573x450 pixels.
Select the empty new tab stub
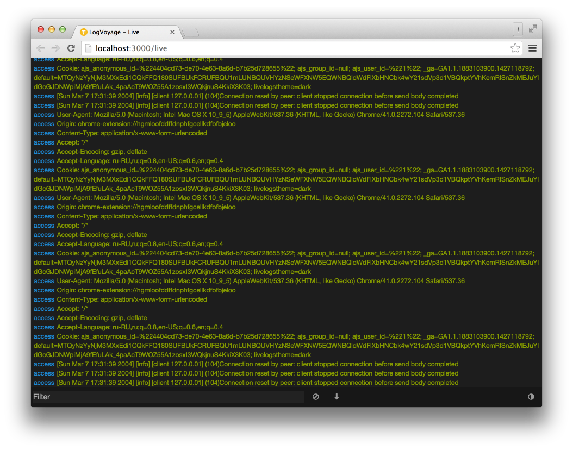(x=190, y=32)
